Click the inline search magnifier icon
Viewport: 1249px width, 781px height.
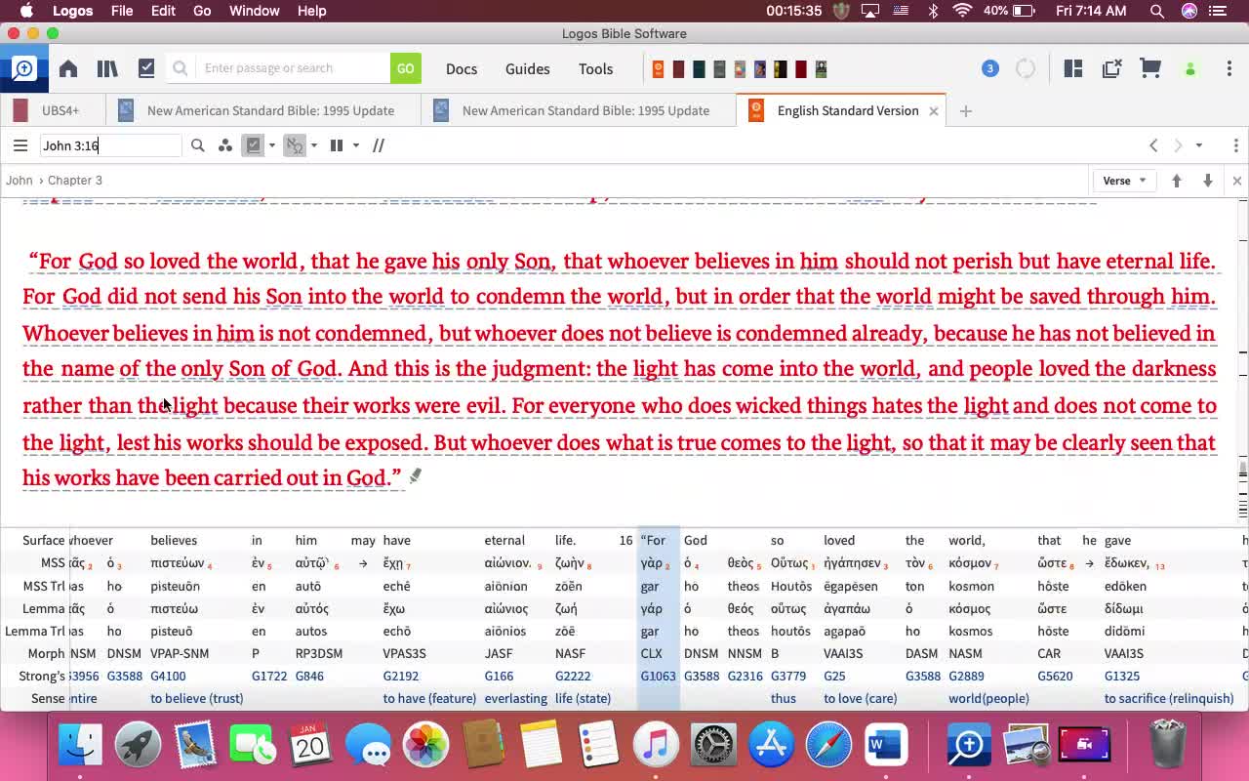point(198,145)
